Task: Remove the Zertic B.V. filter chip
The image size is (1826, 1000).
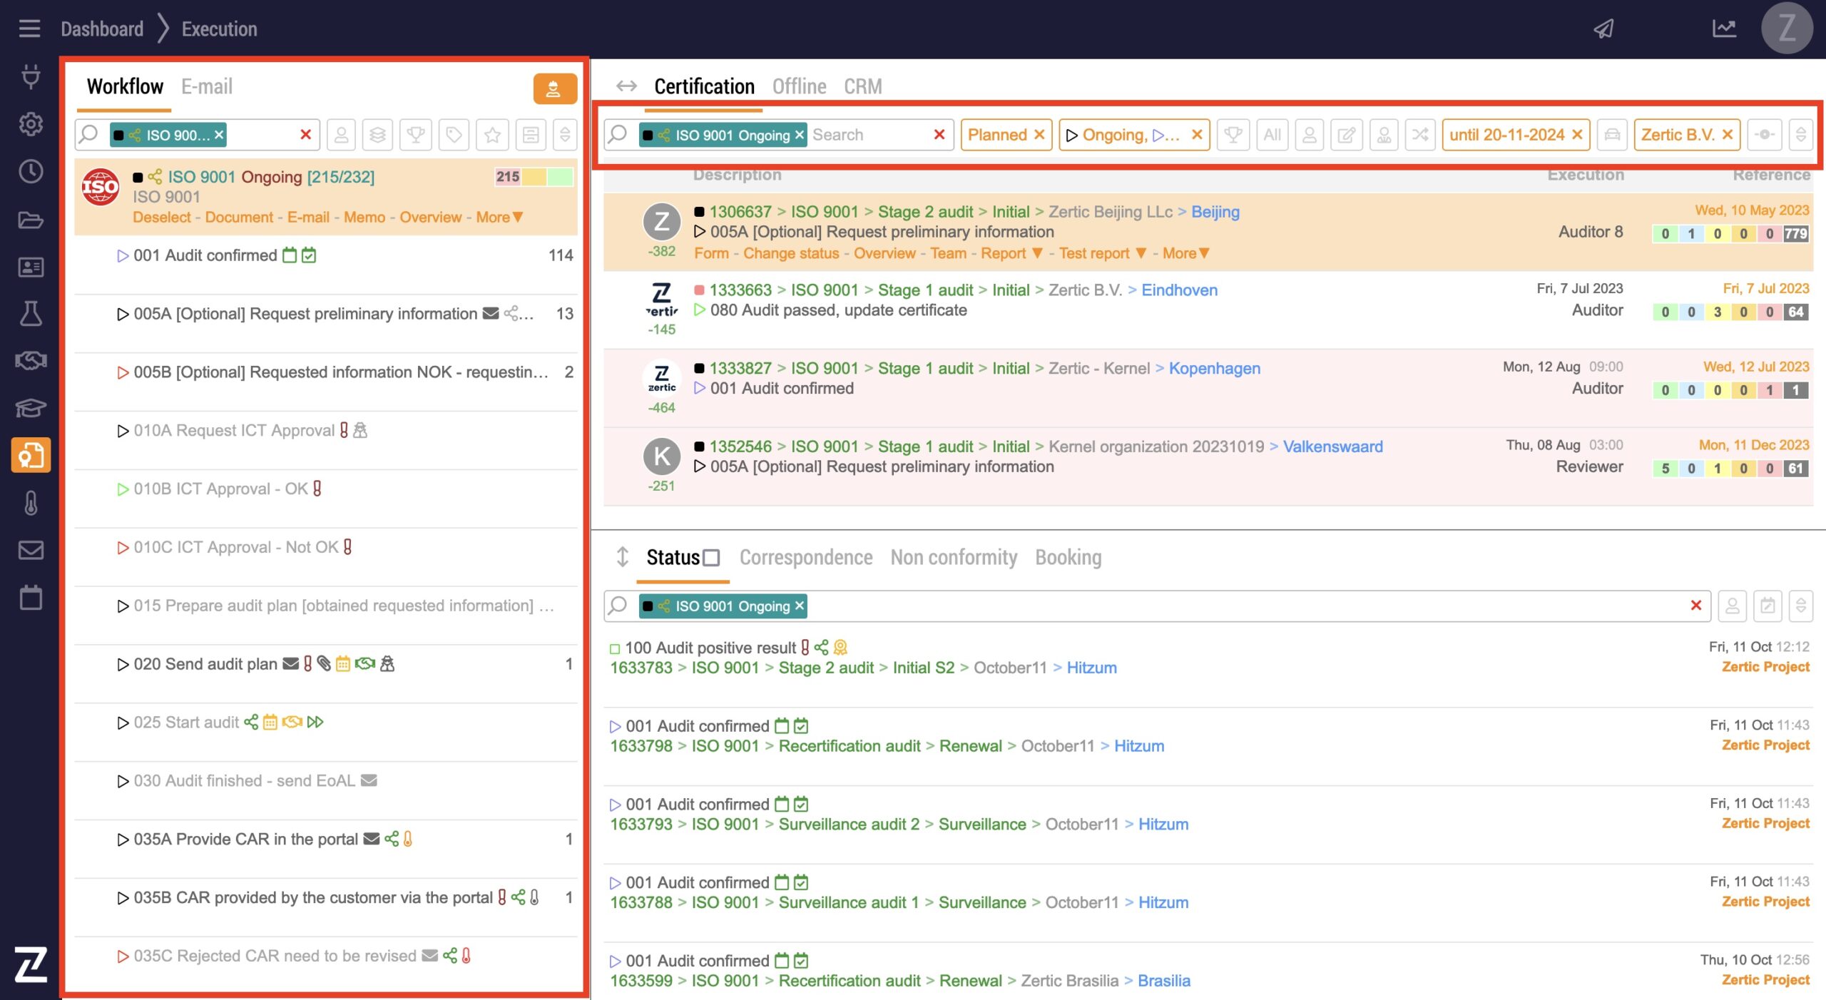Action: (1728, 135)
